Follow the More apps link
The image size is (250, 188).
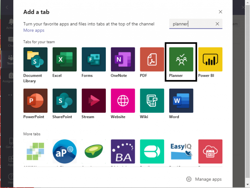pos(34,30)
